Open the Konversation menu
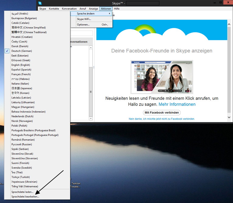Screen dimensions: 233x203 (69, 8)
